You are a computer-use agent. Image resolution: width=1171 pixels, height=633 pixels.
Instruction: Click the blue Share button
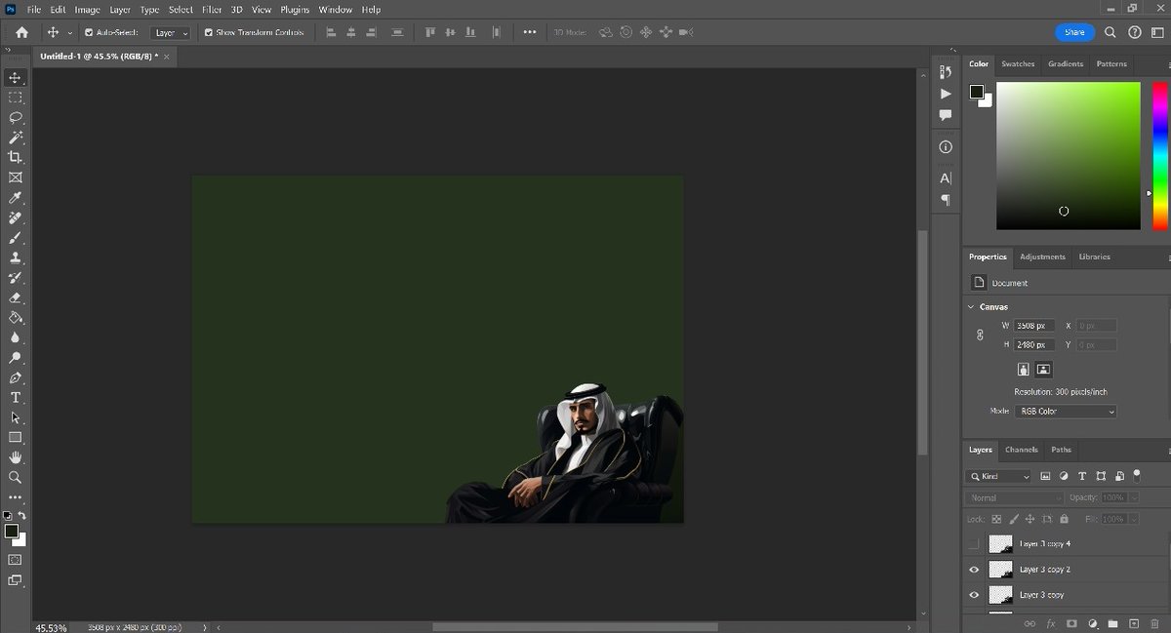click(x=1074, y=32)
